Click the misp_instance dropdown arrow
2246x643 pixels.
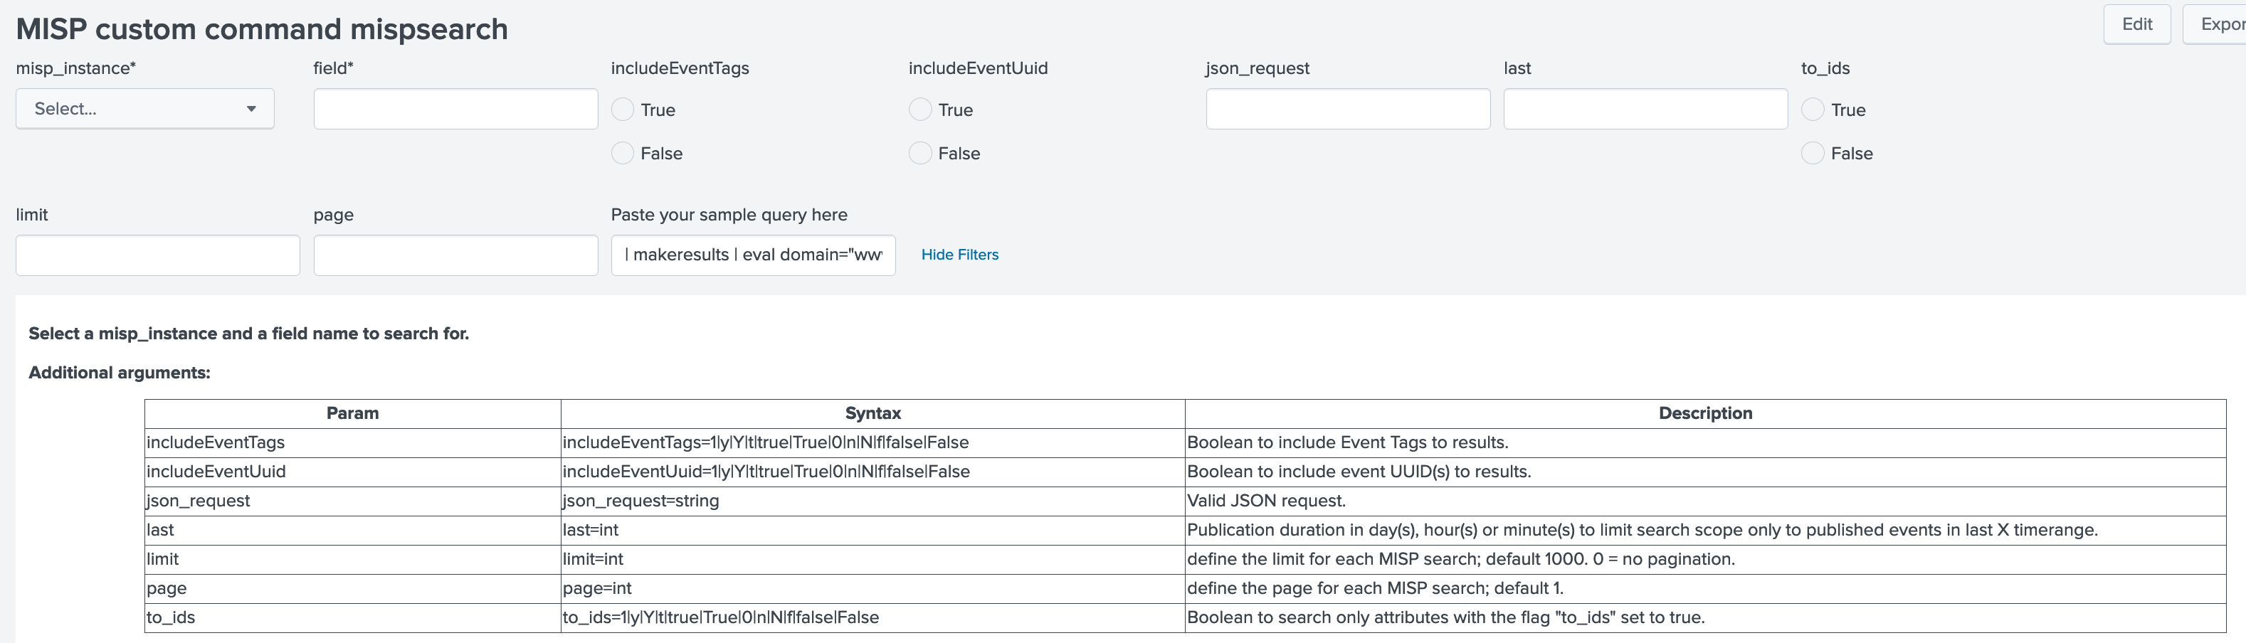click(x=251, y=109)
